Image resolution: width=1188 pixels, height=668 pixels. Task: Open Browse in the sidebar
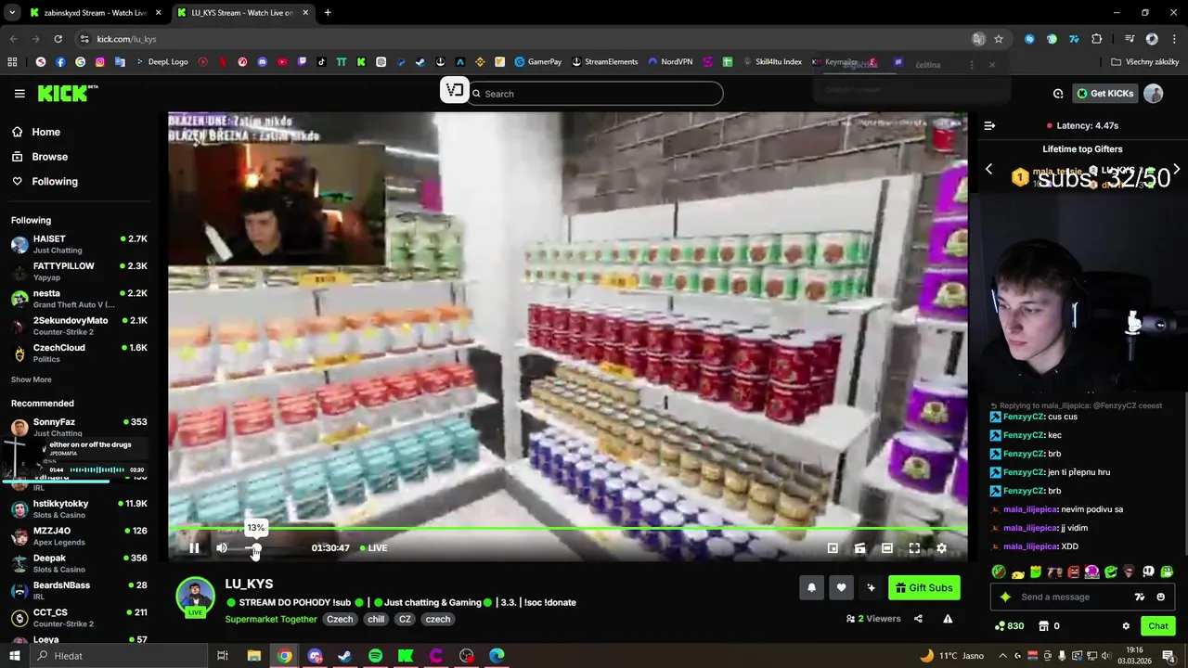49,157
